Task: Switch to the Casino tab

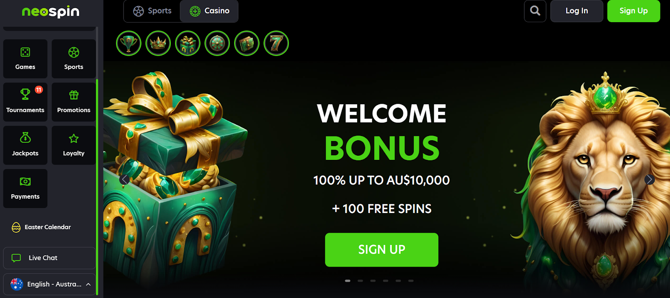Action: [x=209, y=11]
